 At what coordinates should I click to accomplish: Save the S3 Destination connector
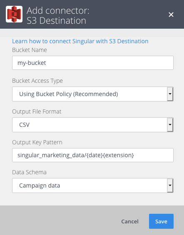click(x=161, y=221)
